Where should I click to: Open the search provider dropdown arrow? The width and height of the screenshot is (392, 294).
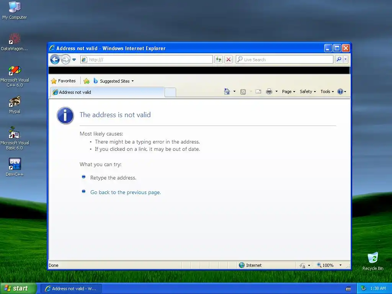[346, 59]
